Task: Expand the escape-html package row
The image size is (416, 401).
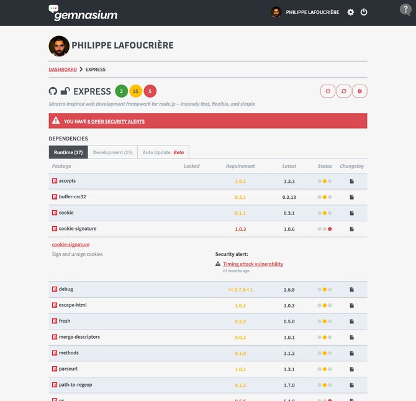Action: (208, 305)
